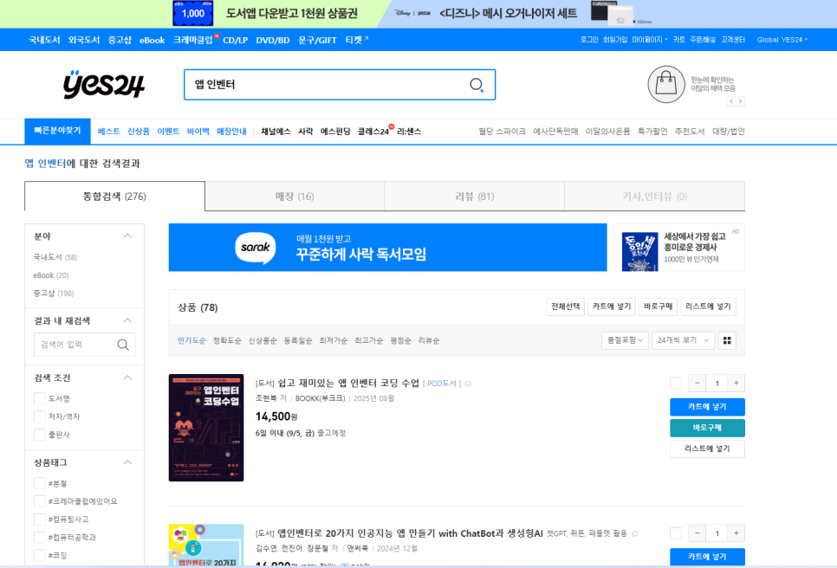Increase quantity for 앱 인벤터 코딩 수업
Screen dimensions: 837x568
pos(736,383)
